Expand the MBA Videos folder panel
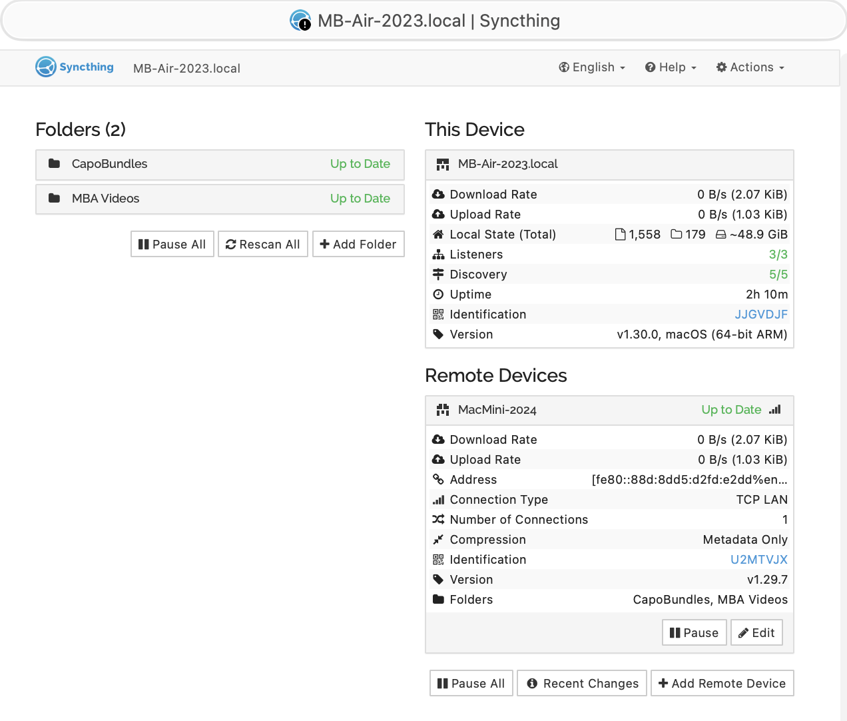Screen dimensions: 847x721 [220, 199]
